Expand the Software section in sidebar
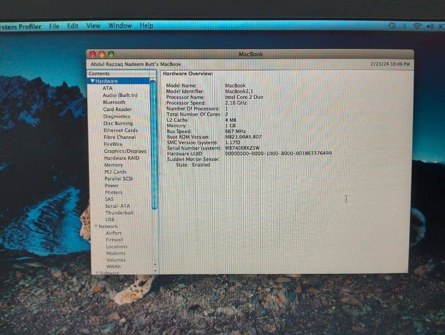Viewport: 445px width, 335px height. 95,273
